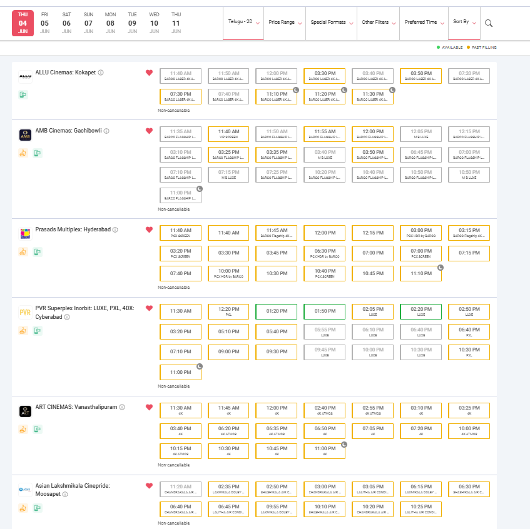Click M-Ticket icon under PVR Superplex
530x529 pixels.
(x=38, y=330)
